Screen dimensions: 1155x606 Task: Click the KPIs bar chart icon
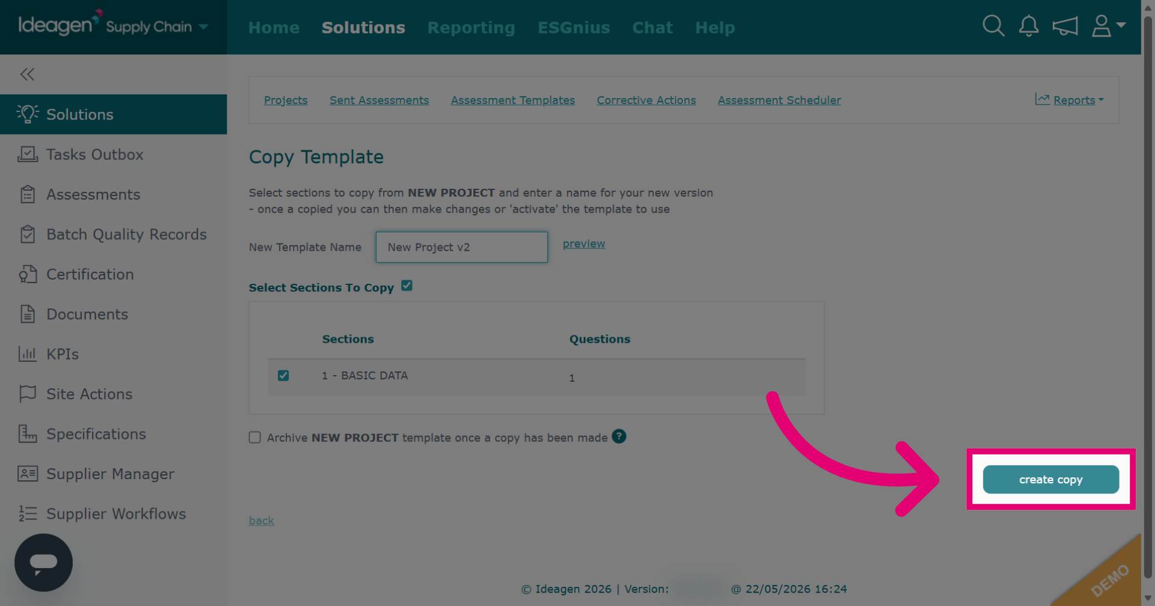tap(28, 353)
